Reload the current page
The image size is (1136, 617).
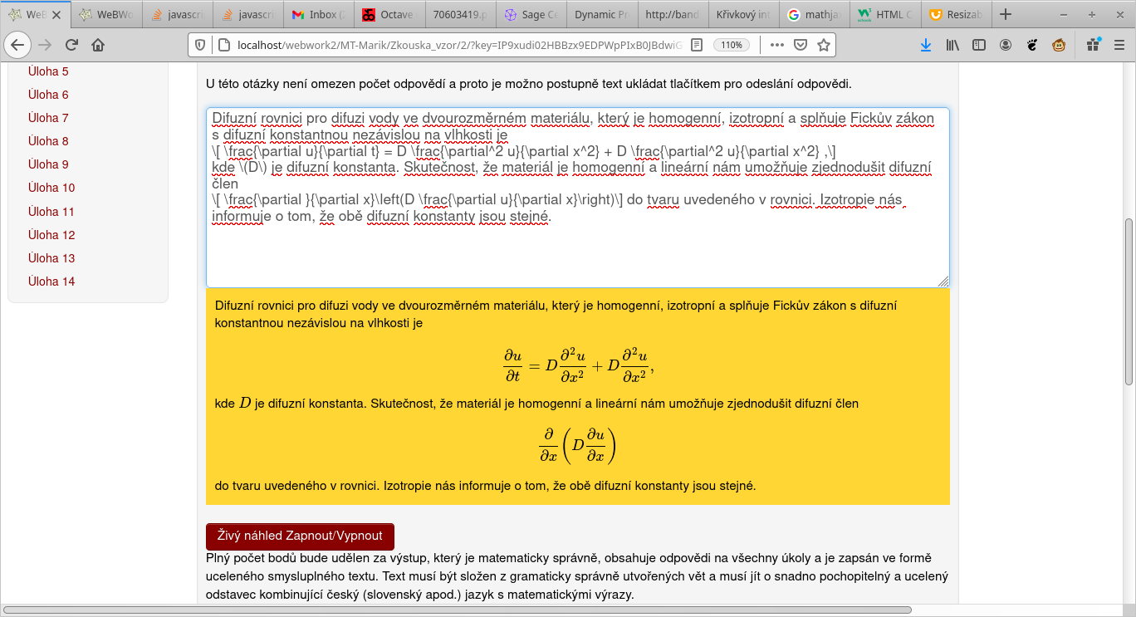coord(71,45)
